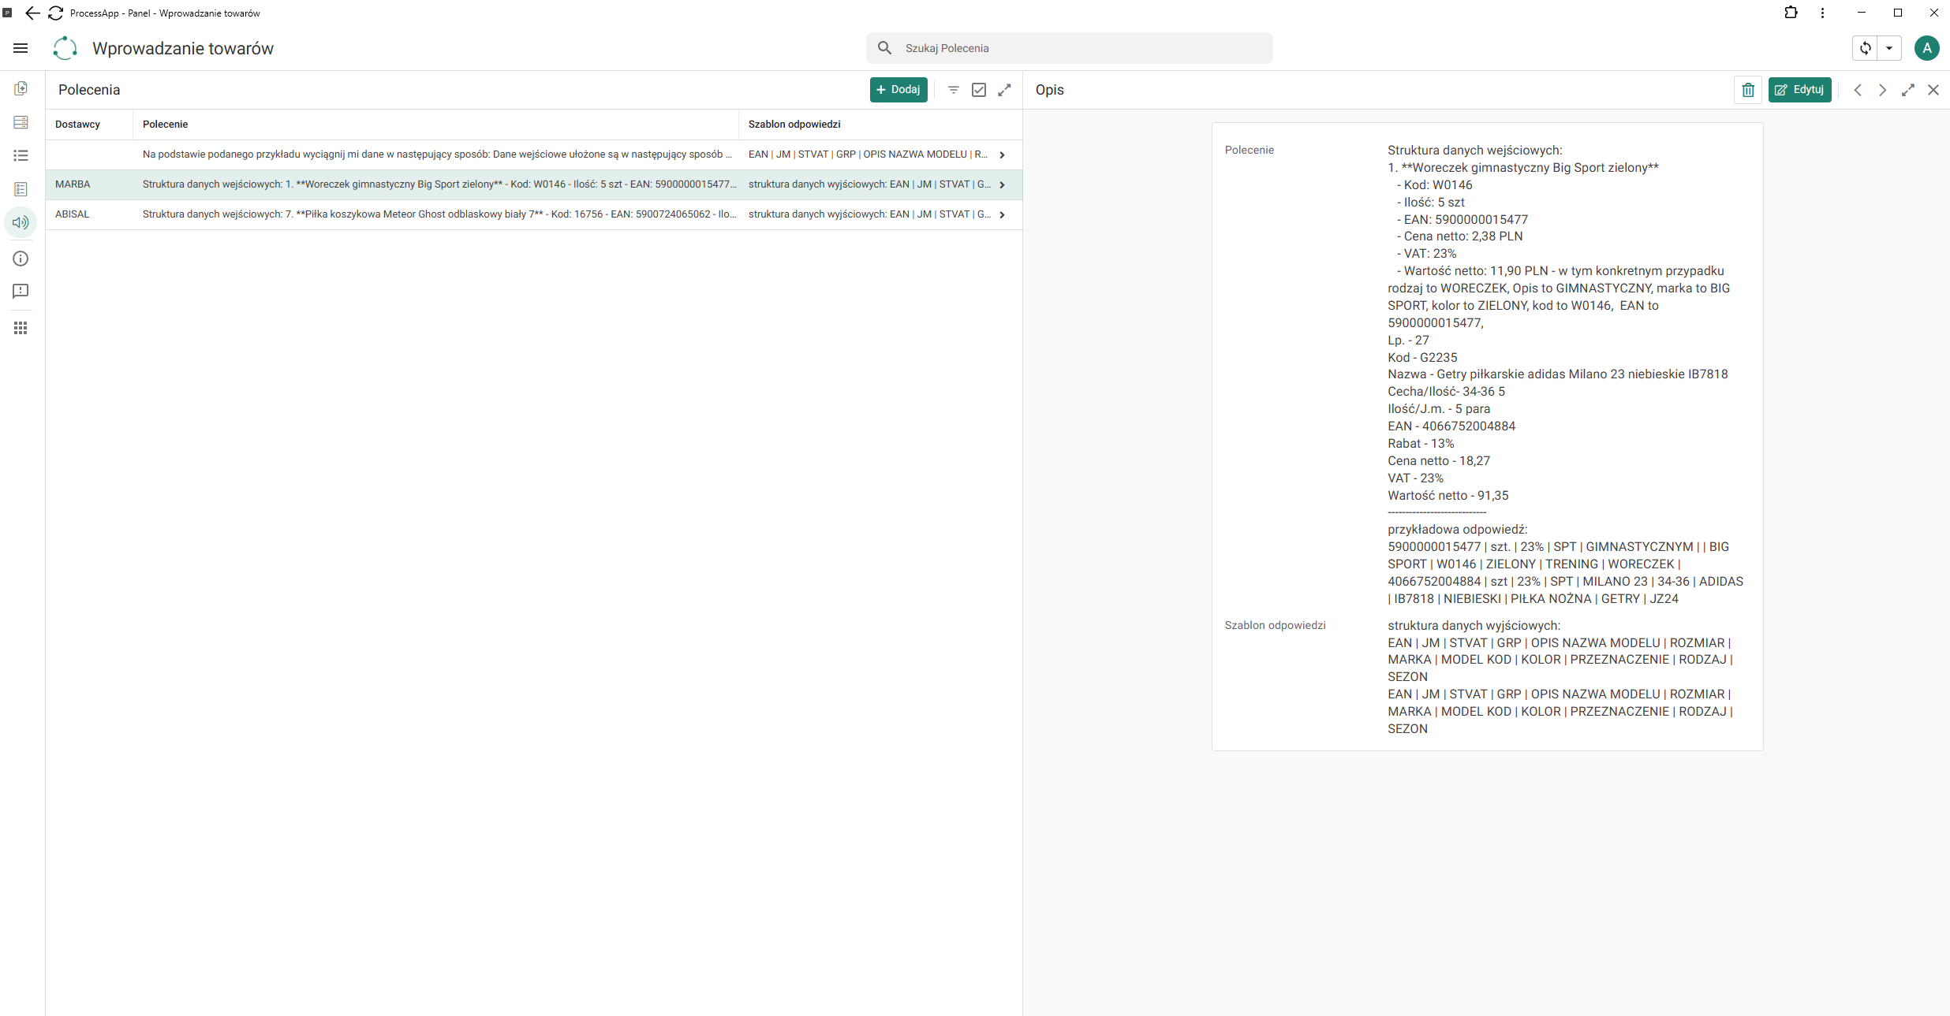Expand the Polecenia list panel

pos(1004,90)
